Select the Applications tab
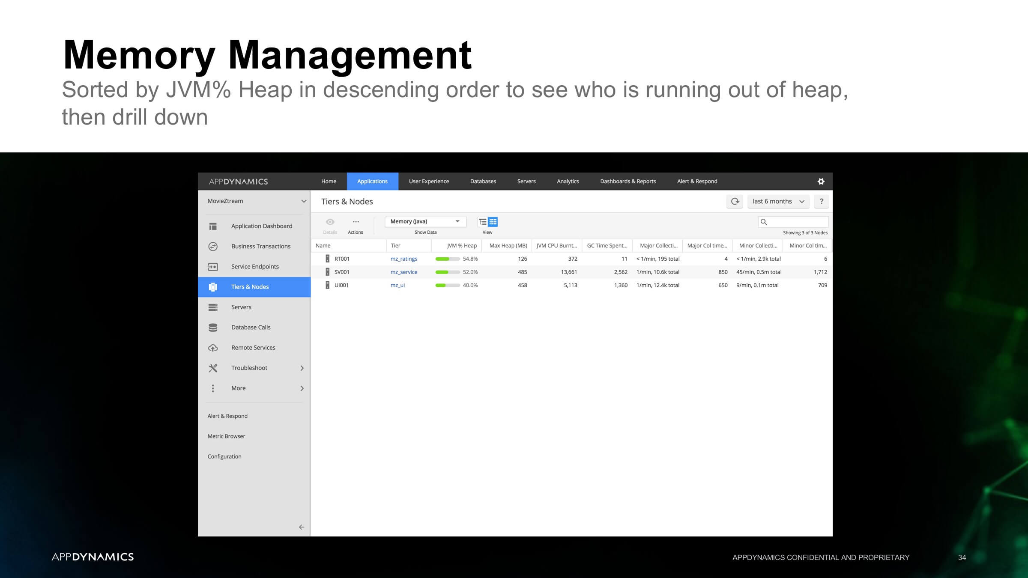The width and height of the screenshot is (1028, 578). 373,182
